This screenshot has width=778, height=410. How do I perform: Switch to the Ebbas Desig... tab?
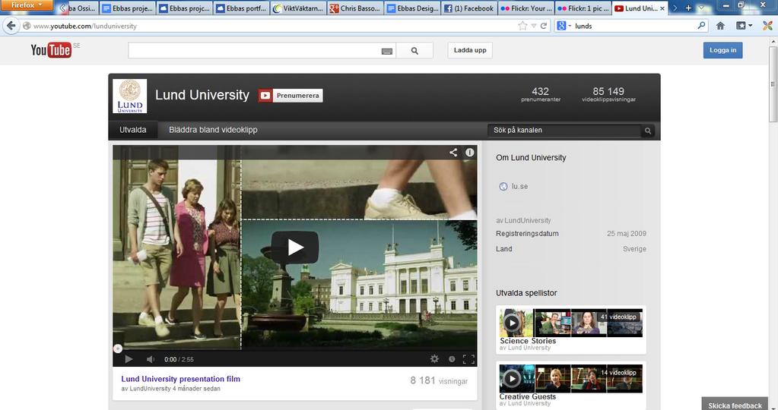point(412,8)
